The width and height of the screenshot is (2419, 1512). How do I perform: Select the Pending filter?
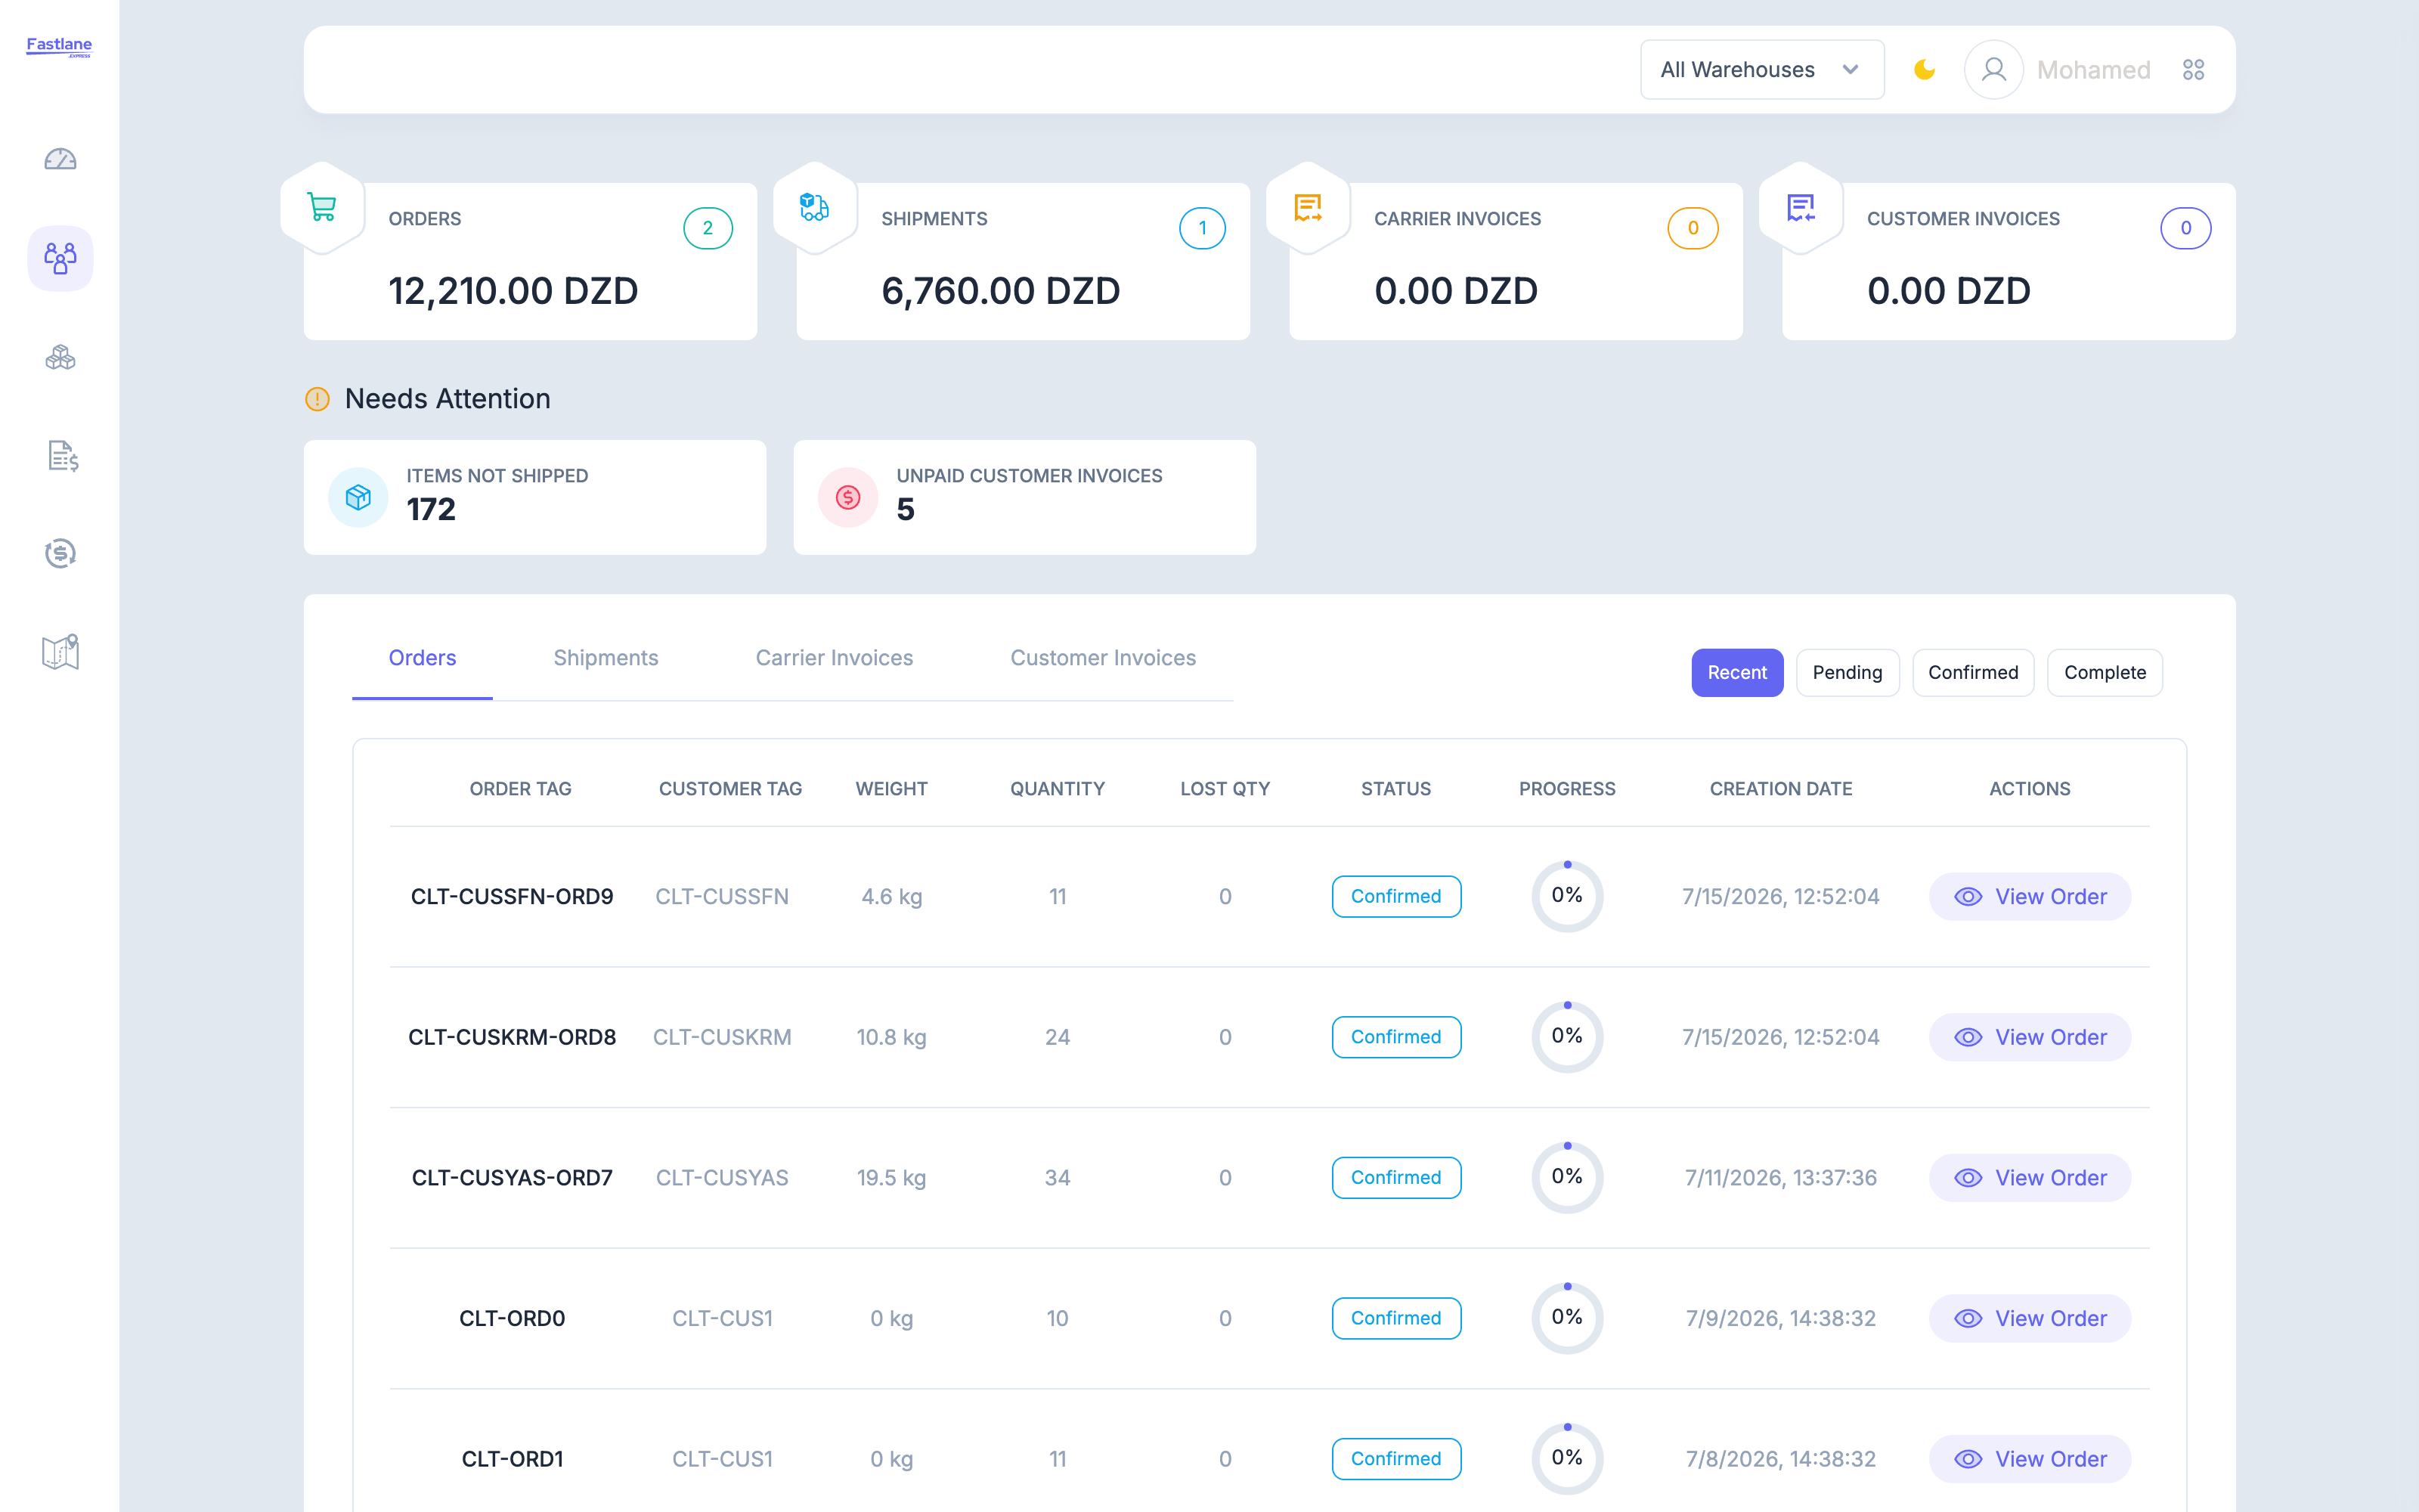pyautogui.click(x=1848, y=673)
